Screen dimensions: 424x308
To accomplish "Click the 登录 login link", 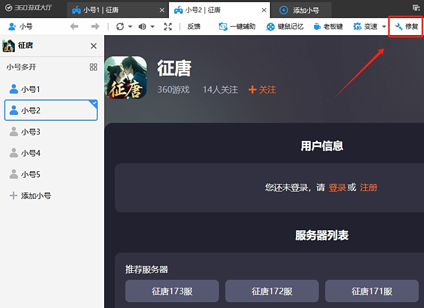I will tap(337, 187).
